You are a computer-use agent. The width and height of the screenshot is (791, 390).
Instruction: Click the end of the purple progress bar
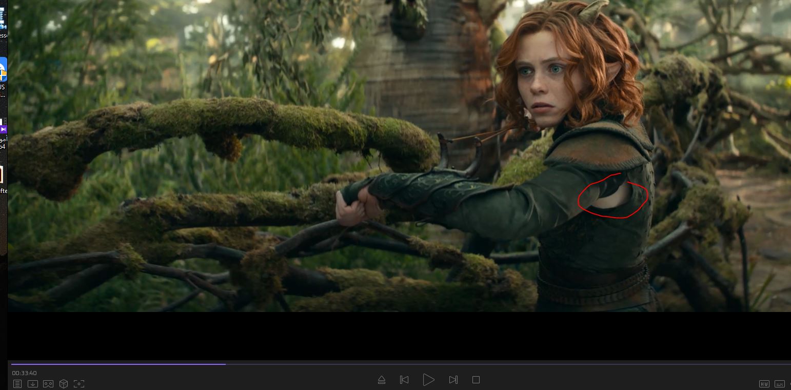tap(225, 364)
